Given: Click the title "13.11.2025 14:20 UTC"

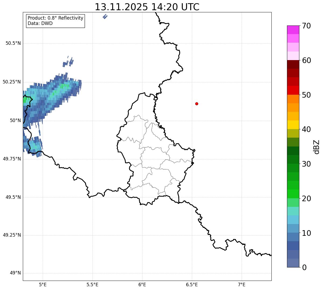Looking at the screenshot, I should click(147, 7).
